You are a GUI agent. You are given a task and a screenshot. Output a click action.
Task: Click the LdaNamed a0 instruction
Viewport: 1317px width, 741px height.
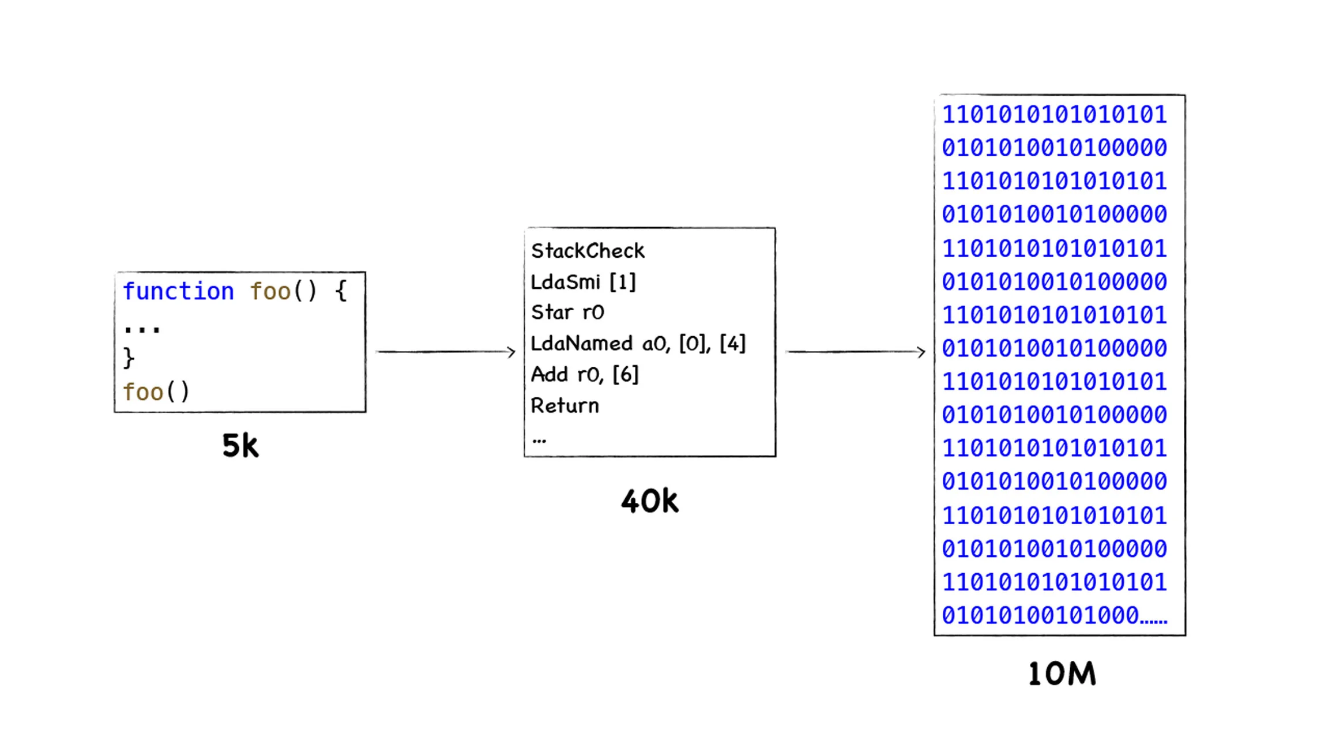coord(637,343)
